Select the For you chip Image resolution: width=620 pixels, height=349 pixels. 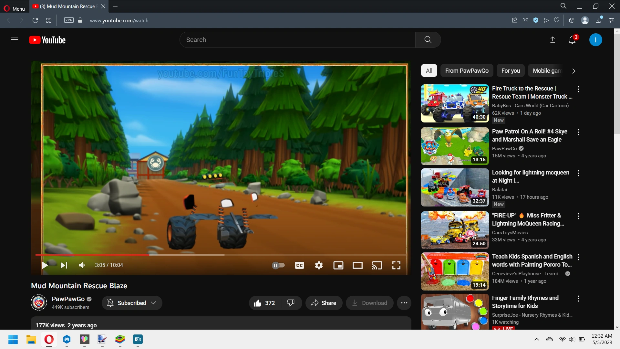[511, 71]
